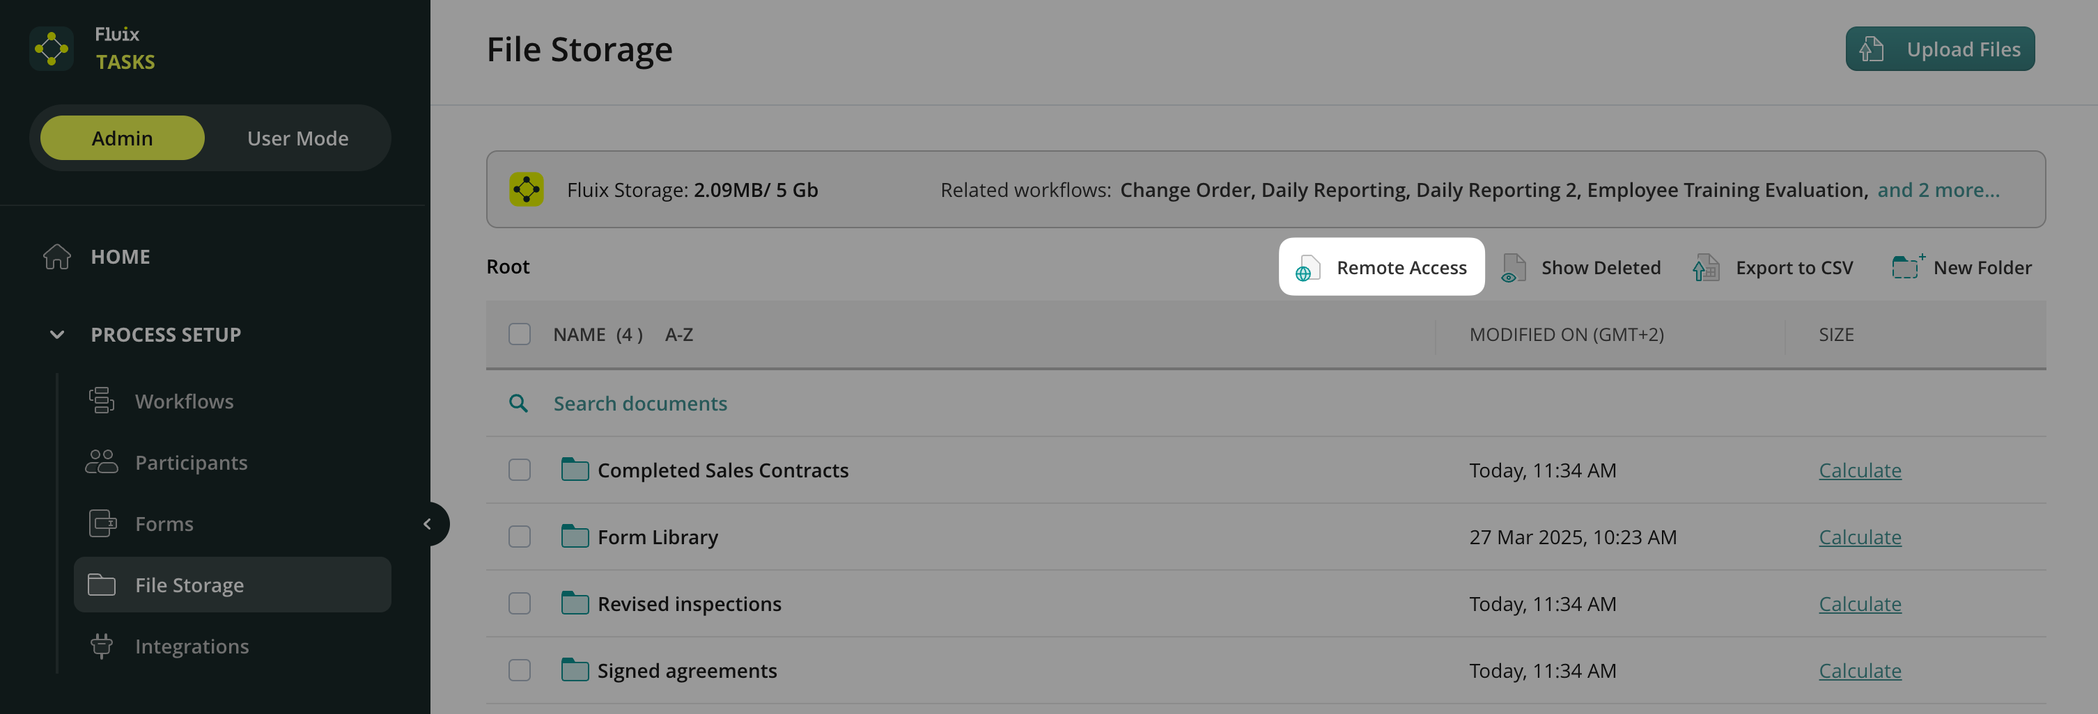Click the New Folder icon
The height and width of the screenshot is (714, 2098).
pos(1906,267)
